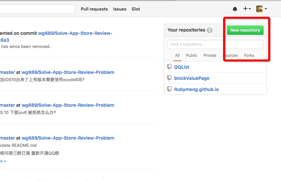Open the repository link above the README.md commit
The image size is (281, 181).
[x=68, y=138]
